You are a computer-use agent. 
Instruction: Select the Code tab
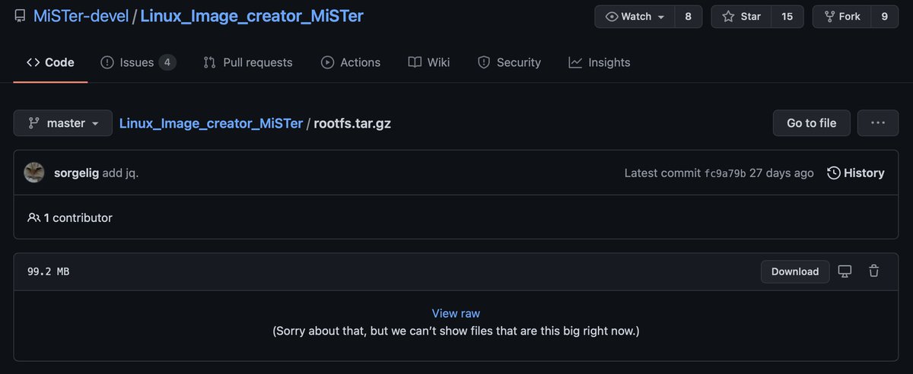point(50,62)
